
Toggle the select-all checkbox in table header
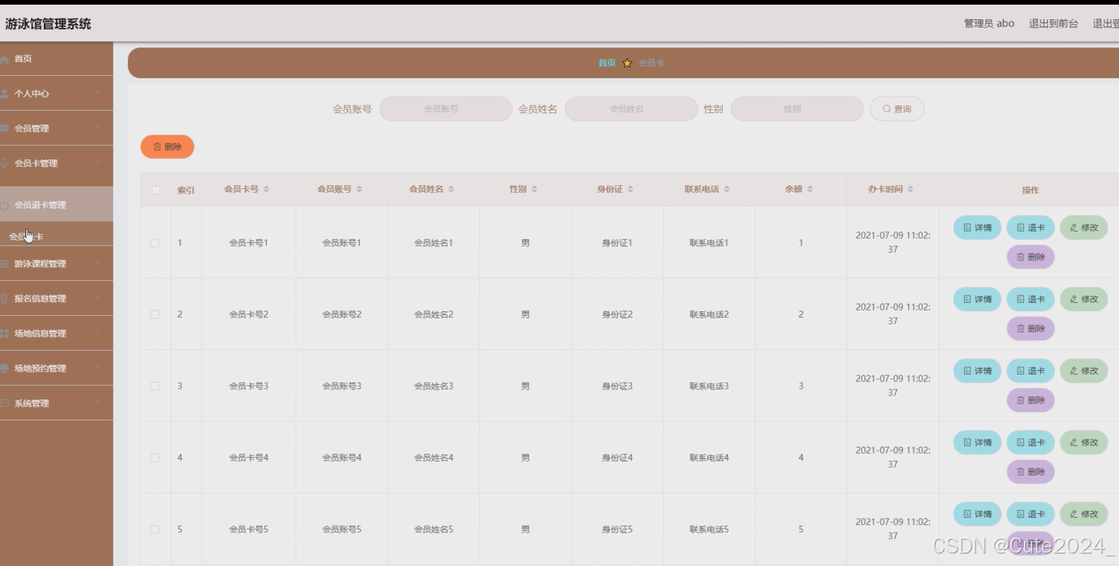(x=154, y=189)
